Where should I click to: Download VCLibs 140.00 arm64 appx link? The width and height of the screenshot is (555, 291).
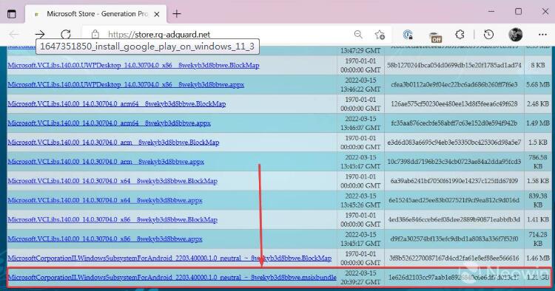point(110,123)
